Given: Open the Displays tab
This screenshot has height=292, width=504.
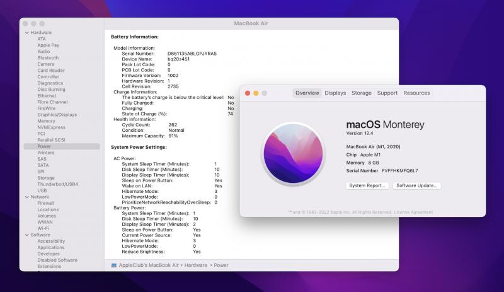Looking at the screenshot, I should [x=335, y=93].
